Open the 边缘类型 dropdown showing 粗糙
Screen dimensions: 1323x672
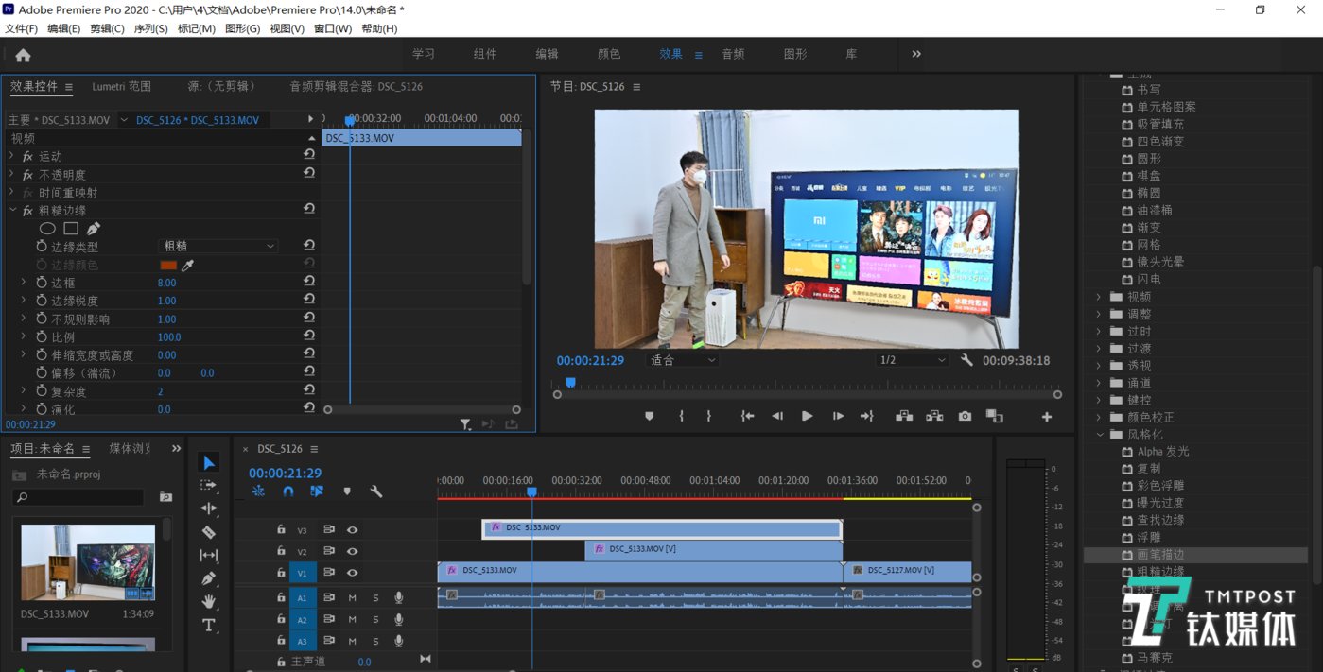(x=218, y=246)
